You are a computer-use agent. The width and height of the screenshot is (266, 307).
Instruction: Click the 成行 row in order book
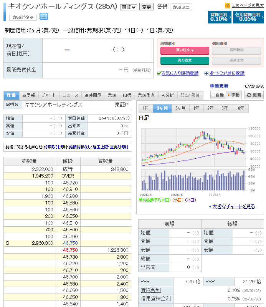click(x=67, y=169)
